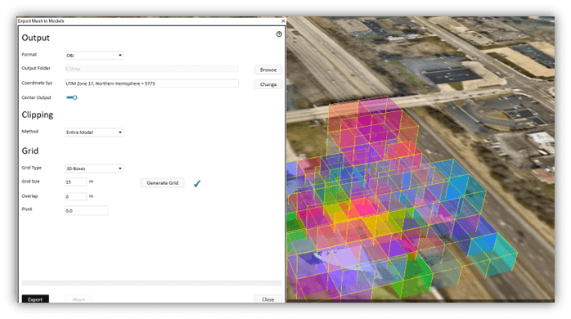Image resolution: width=571 pixels, height=319 pixels.
Task: Click the Browse button for output folder
Action: click(268, 70)
